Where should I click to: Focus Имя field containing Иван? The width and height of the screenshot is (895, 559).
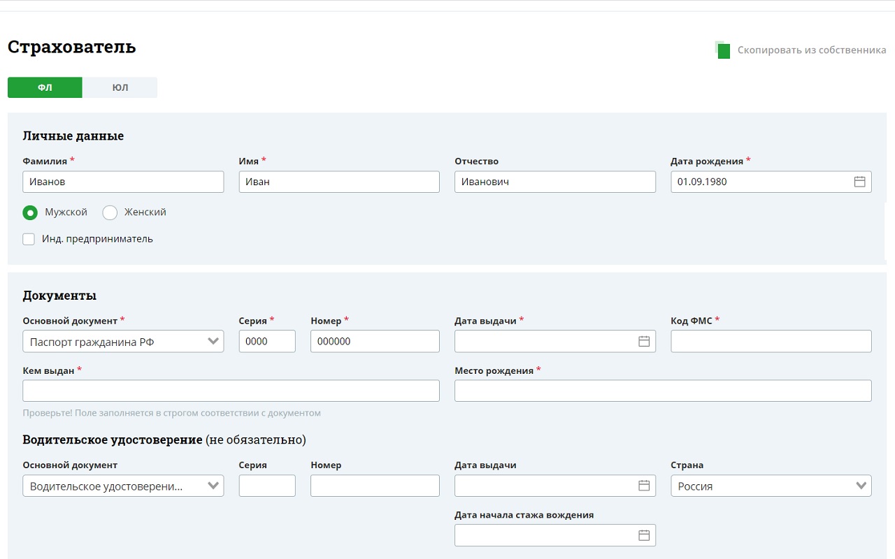coord(339,182)
